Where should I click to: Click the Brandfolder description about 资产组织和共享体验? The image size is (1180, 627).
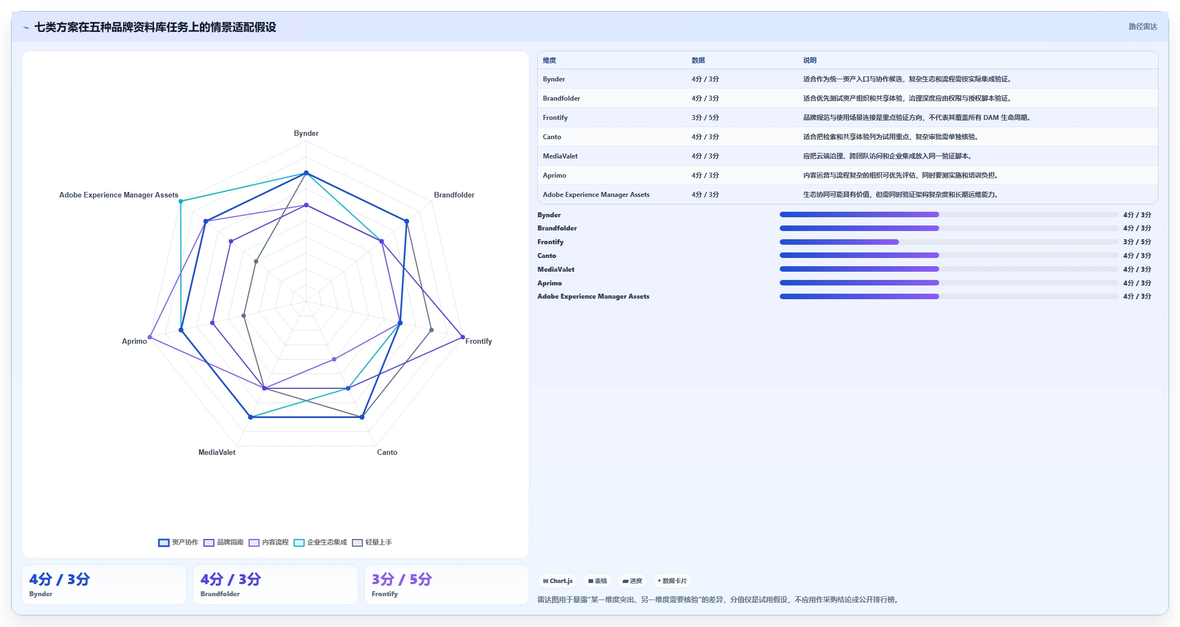pyautogui.click(x=907, y=98)
